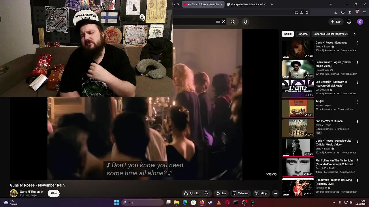Mute the Guns N' Roses tab audio
Image resolution: width=369 pixels, height=207 pixels.
tap(189, 4)
